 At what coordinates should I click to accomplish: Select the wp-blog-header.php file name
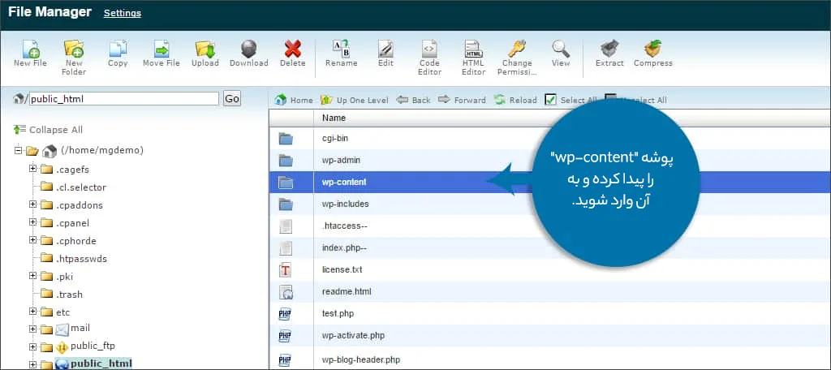coord(361,360)
